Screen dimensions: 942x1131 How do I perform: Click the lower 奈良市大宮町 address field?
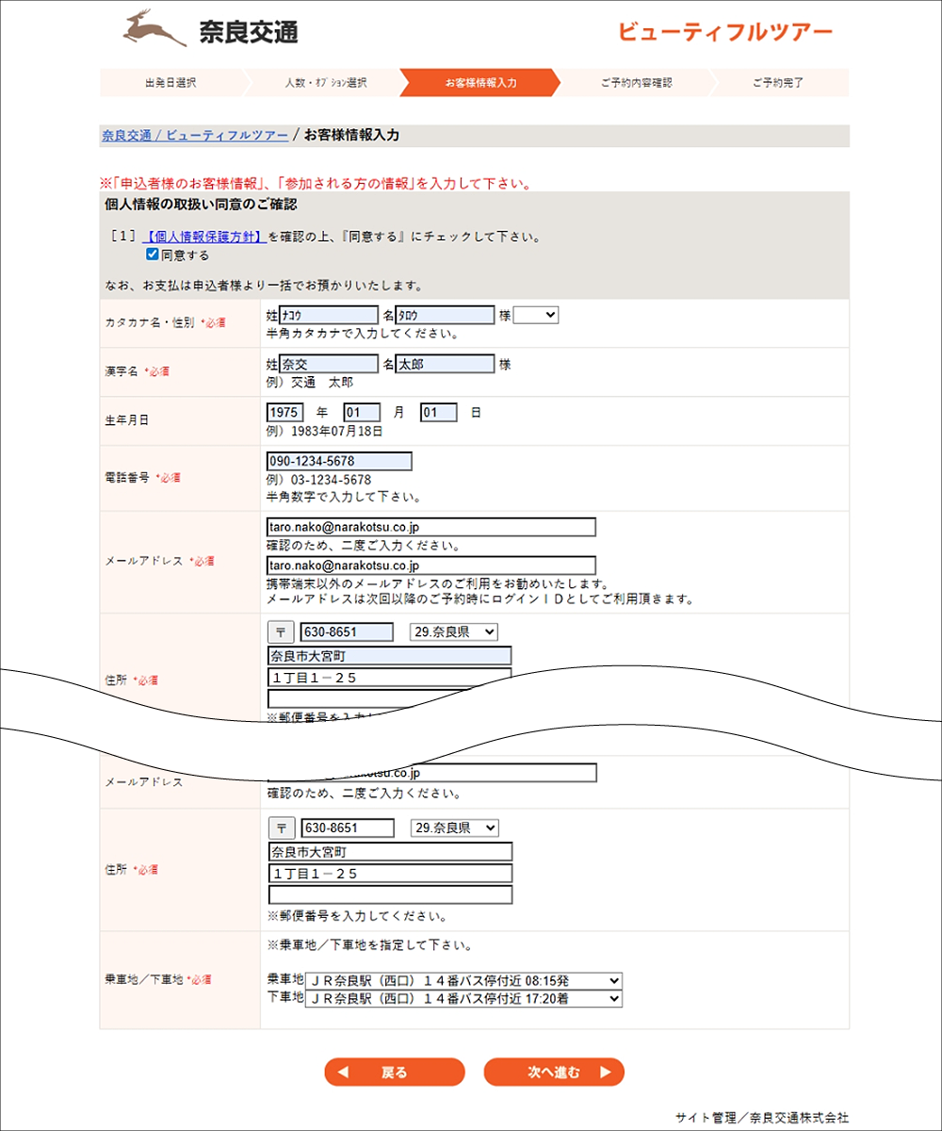tap(390, 852)
